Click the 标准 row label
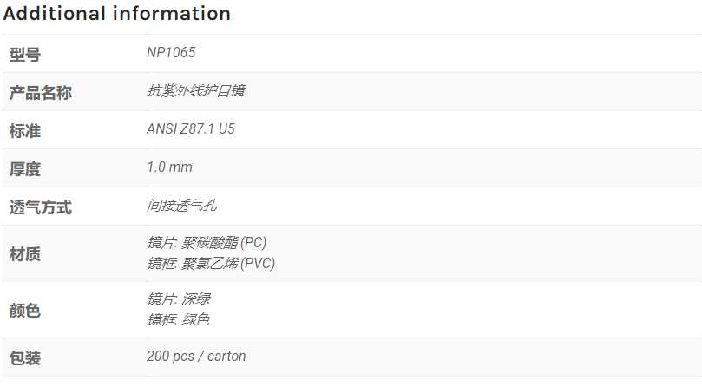Image resolution: width=702 pixels, height=387 pixels. 25,131
